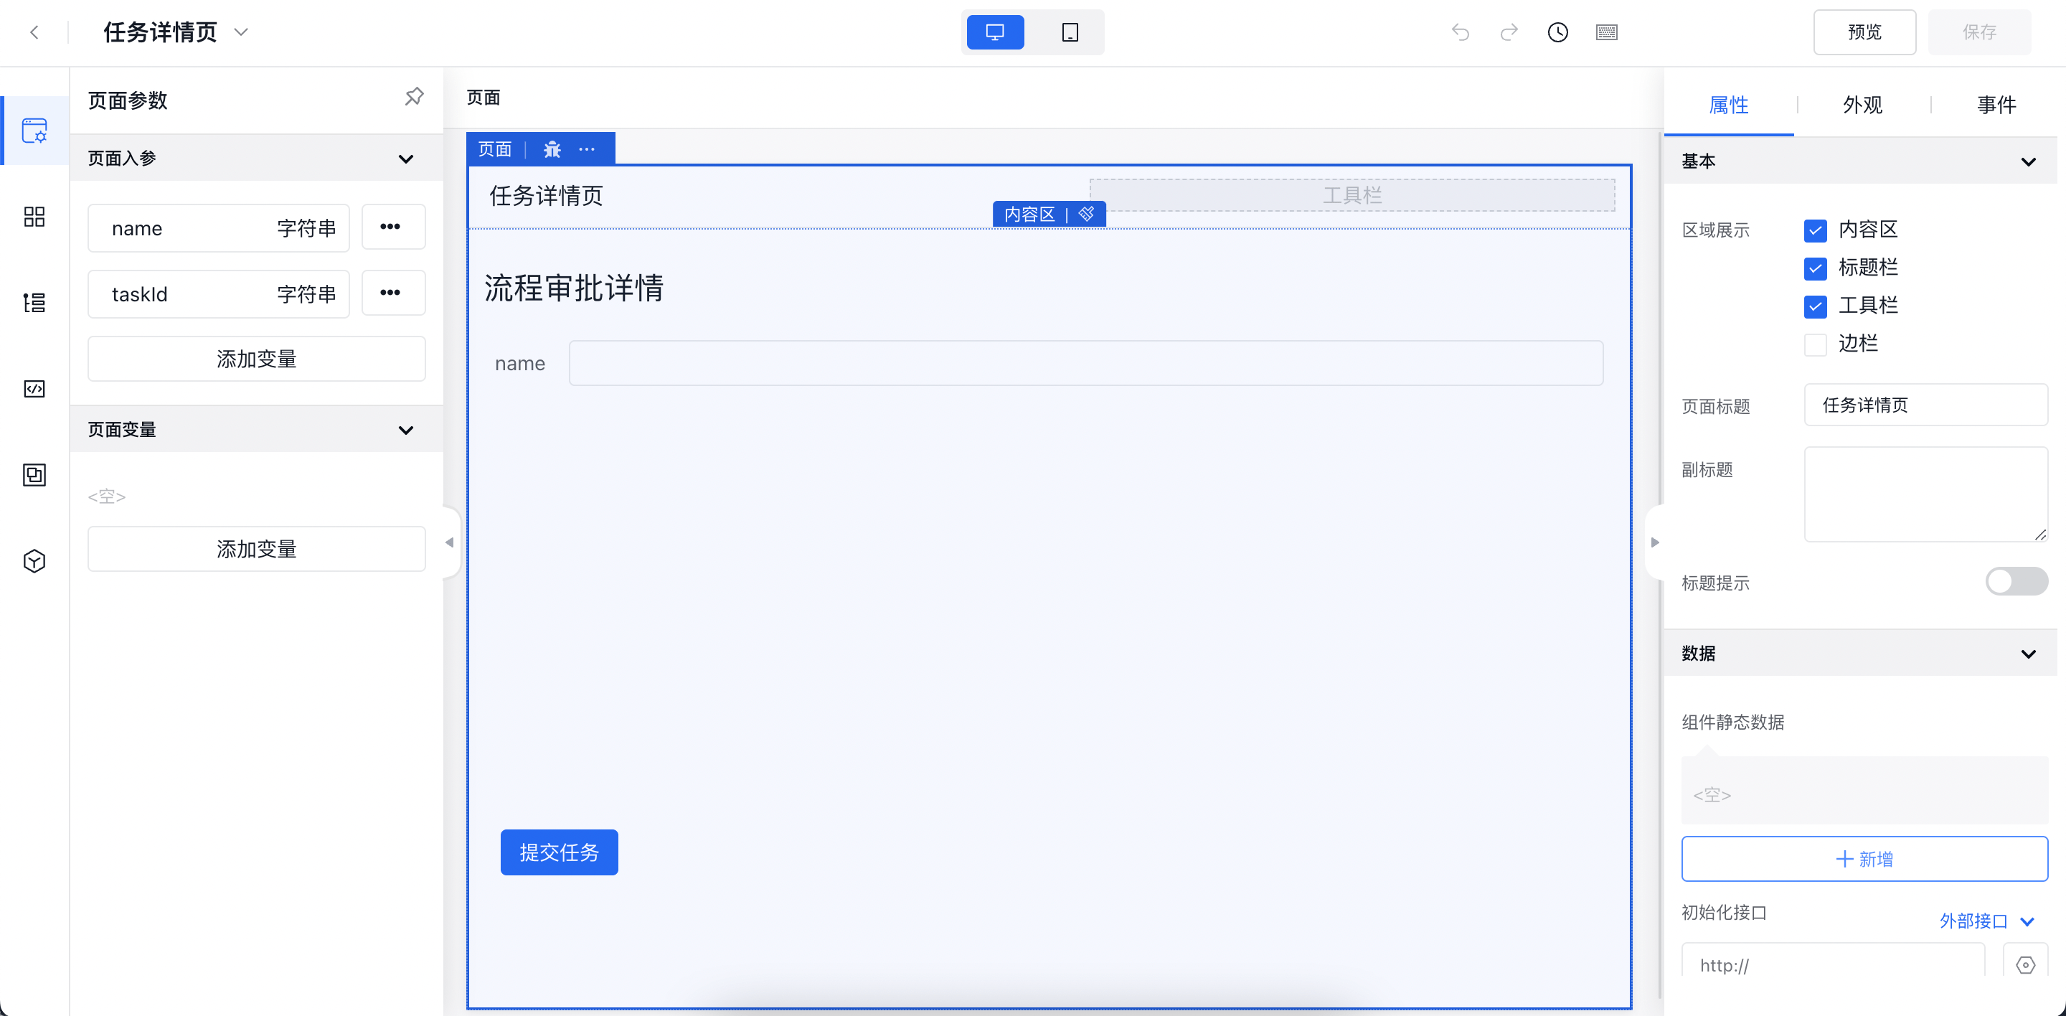The height and width of the screenshot is (1016, 2066).
Task: Open more options for taskId variable
Action: [393, 293]
